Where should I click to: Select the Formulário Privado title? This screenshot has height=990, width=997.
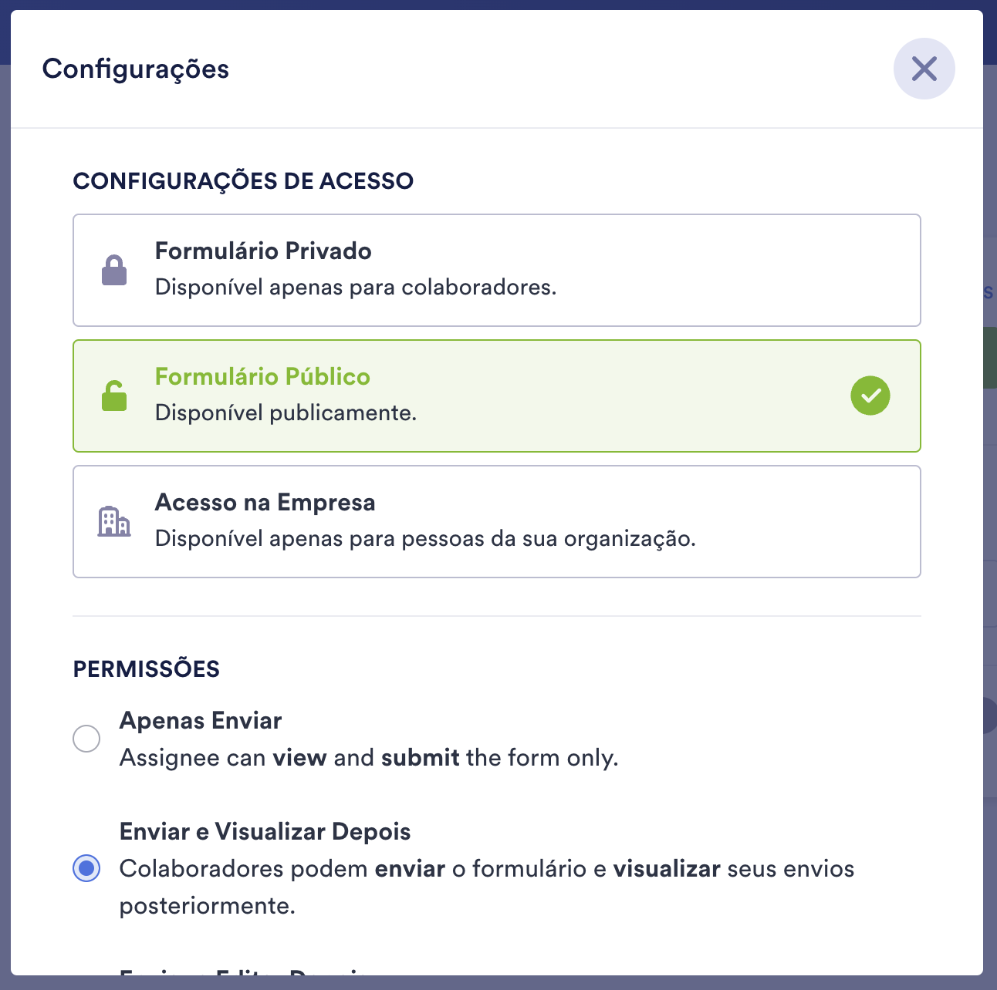click(263, 251)
